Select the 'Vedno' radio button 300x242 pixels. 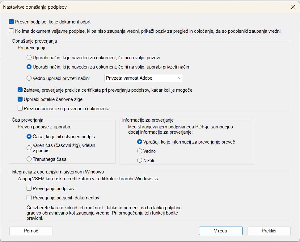(139, 151)
